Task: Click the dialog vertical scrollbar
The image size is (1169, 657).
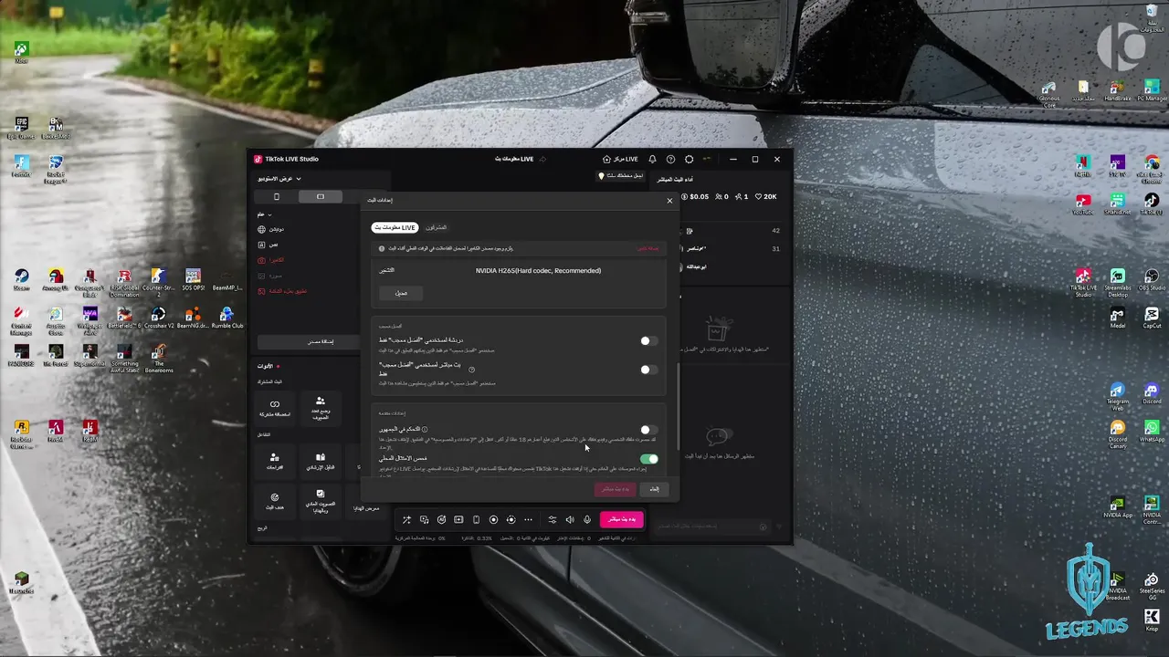Action: tap(678, 406)
